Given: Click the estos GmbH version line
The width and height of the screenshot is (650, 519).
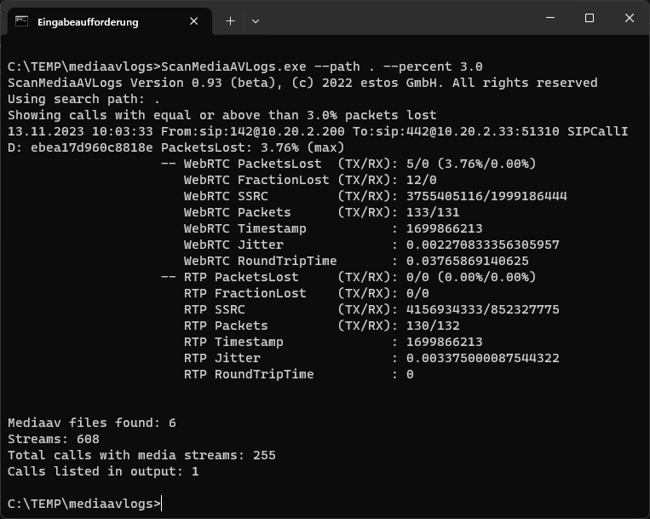Looking at the screenshot, I should [302, 83].
